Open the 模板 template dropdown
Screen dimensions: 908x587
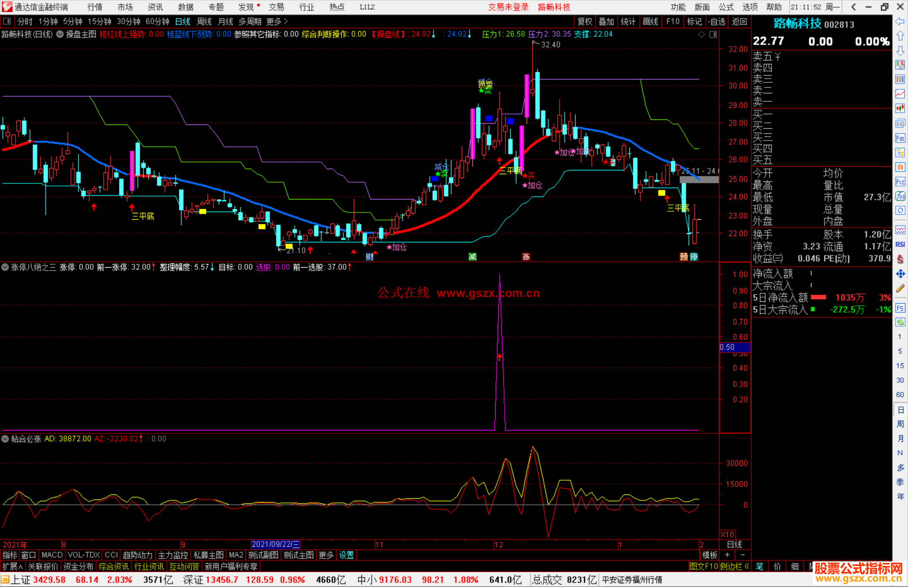point(710,555)
